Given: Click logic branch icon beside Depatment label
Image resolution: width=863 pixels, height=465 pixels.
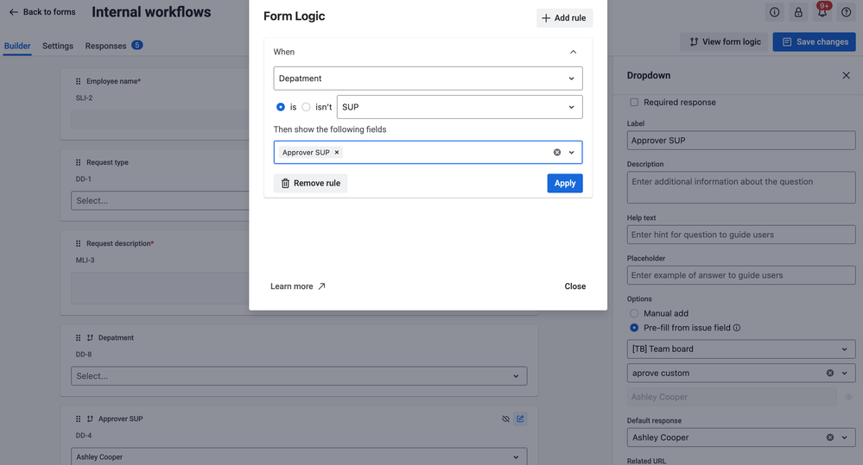Looking at the screenshot, I should pos(90,337).
